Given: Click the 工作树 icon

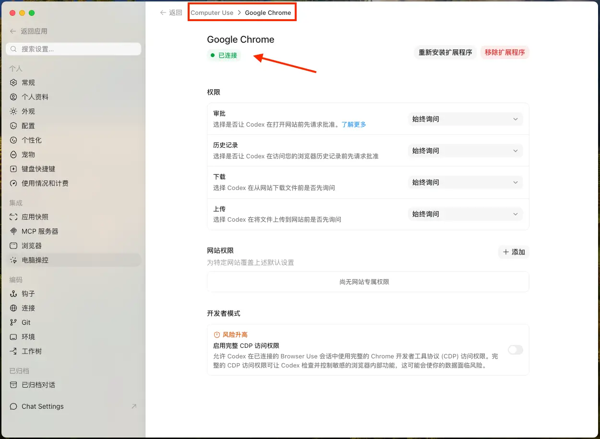Looking at the screenshot, I should click(x=13, y=351).
